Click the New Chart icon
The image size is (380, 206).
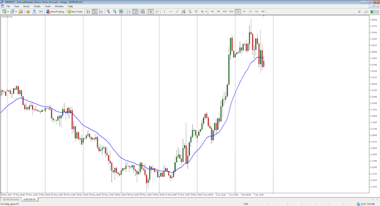[x=4, y=12]
